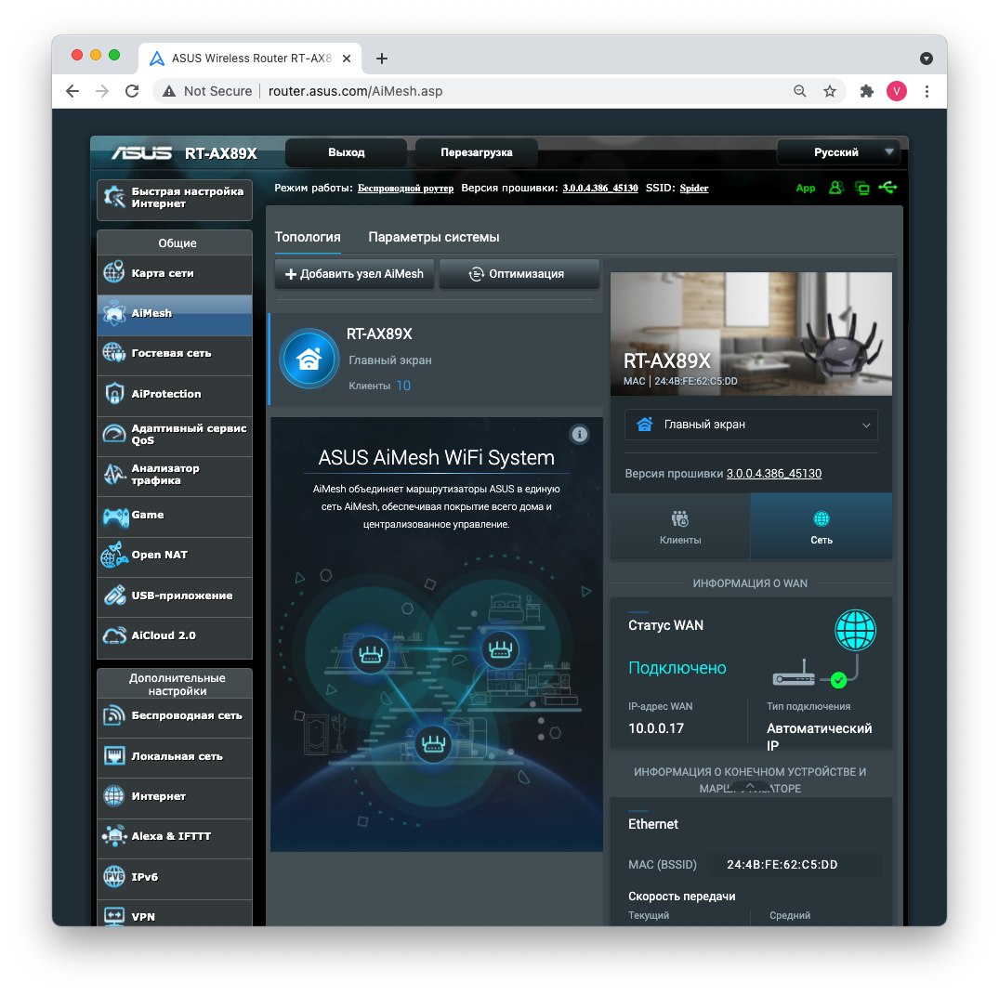
Task: Open a new browser tab
Action: 382,59
